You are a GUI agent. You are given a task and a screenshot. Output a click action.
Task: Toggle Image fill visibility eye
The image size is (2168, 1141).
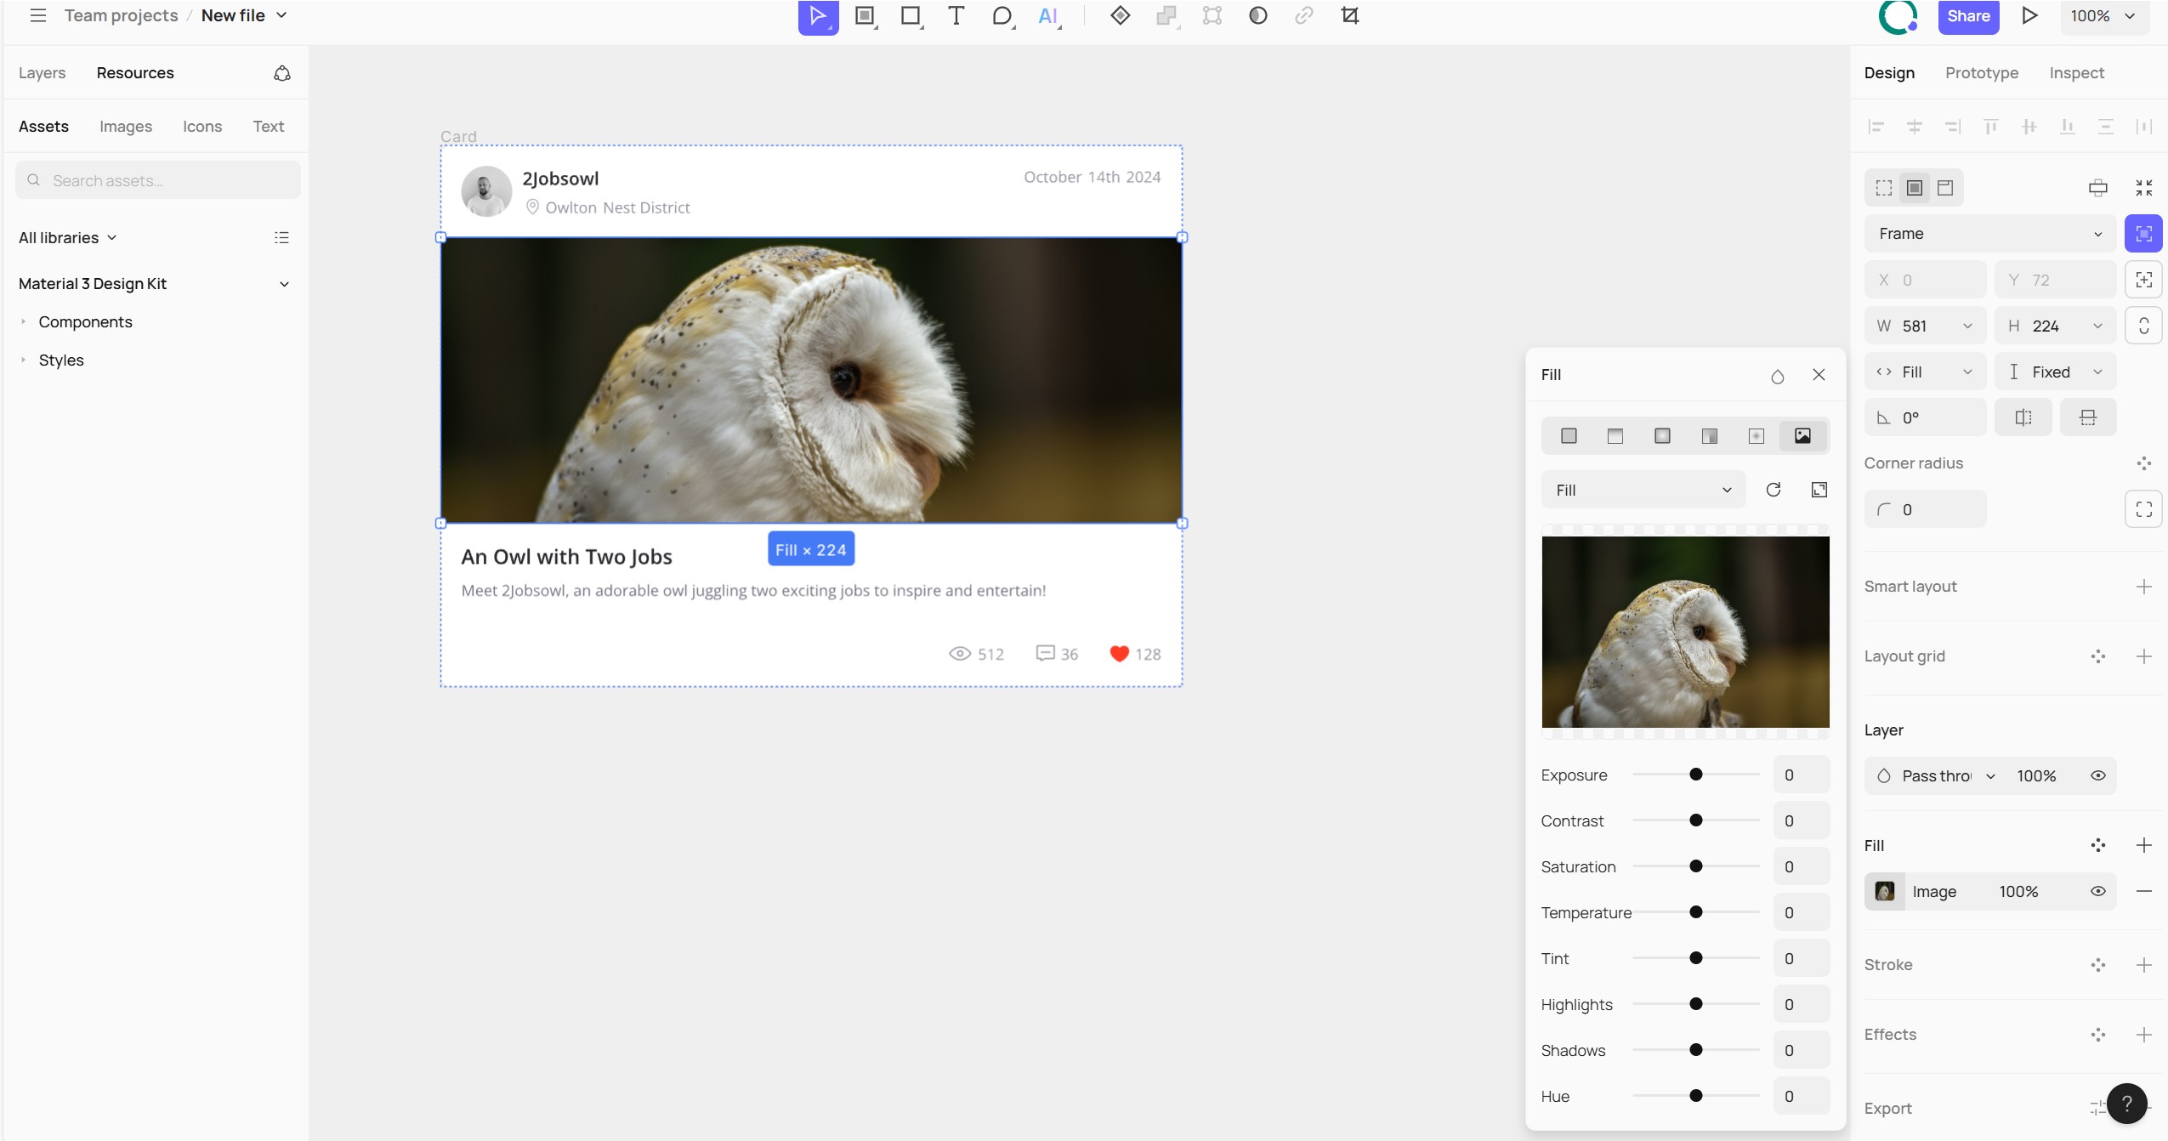(x=2097, y=891)
